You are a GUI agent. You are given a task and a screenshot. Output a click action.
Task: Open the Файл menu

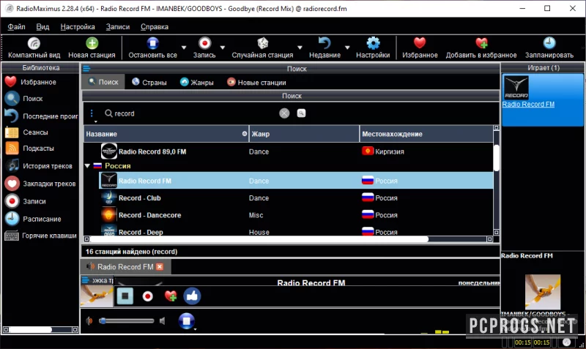[x=16, y=26]
